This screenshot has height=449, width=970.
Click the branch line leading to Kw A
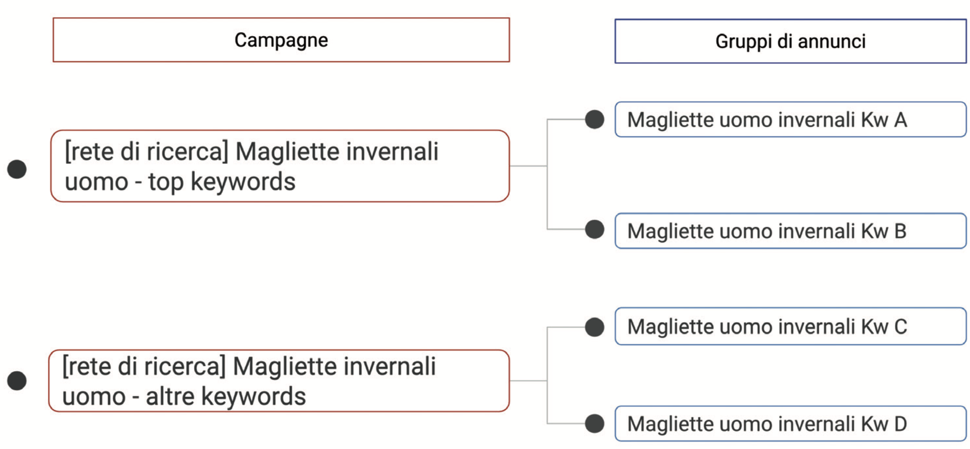pos(566,119)
